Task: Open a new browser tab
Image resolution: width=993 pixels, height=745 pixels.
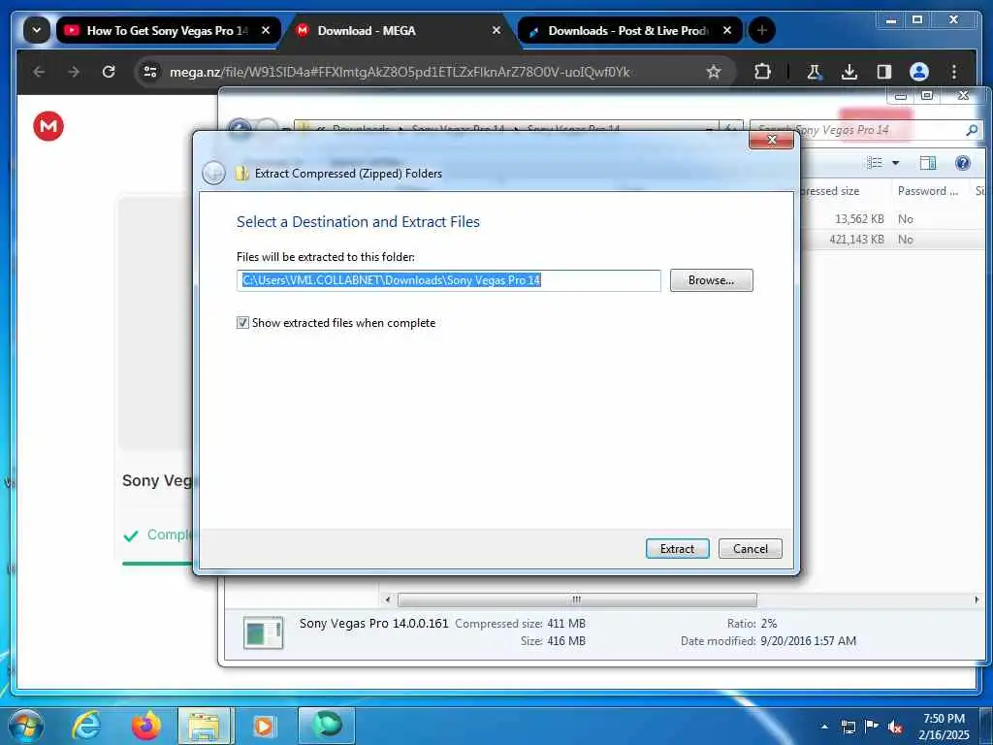Action: click(x=762, y=30)
